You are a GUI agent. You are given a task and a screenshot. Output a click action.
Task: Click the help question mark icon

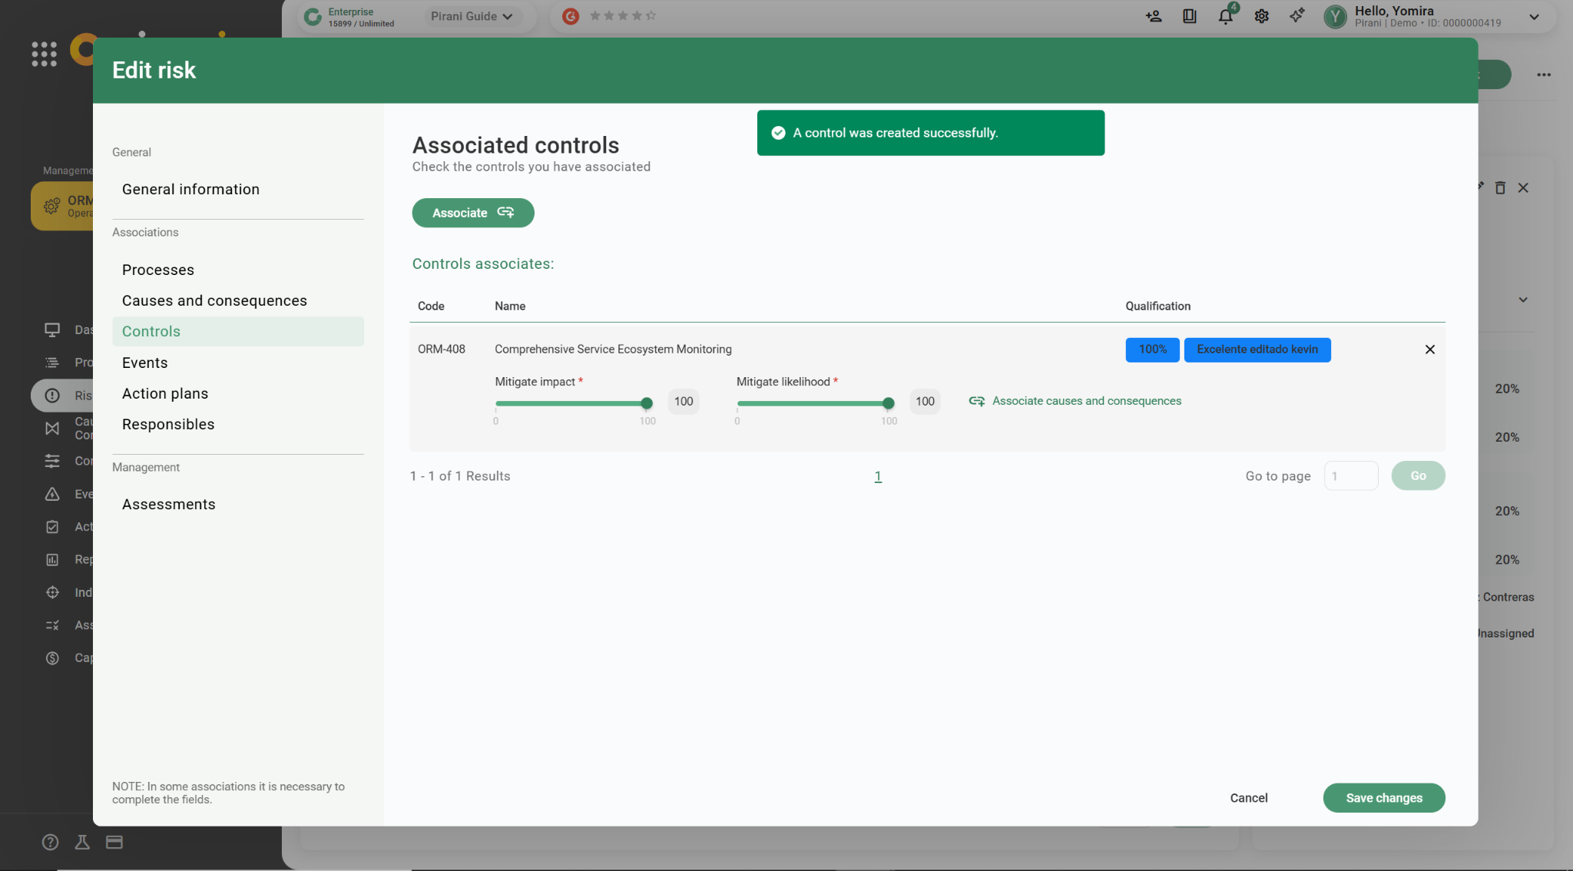tap(50, 842)
